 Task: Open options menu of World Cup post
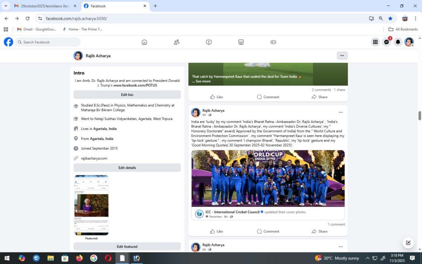click(340, 112)
